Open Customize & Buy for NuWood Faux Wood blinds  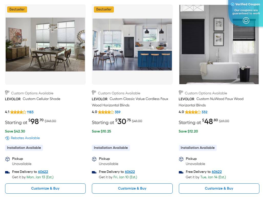click(219, 188)
